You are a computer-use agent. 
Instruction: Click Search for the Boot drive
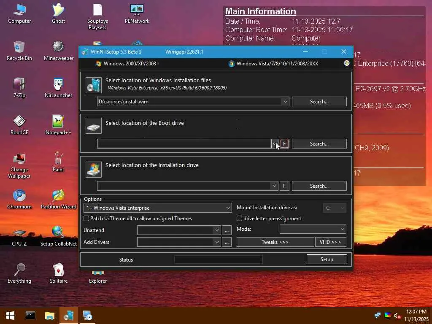(319, 144)
